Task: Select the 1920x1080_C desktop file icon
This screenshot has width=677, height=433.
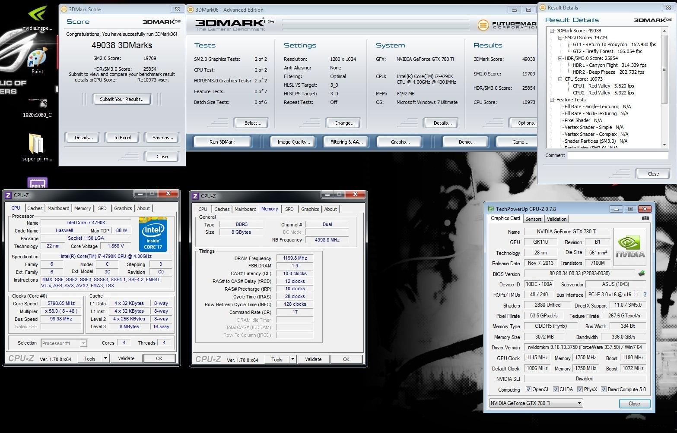Action: click(x=37, y=108)
